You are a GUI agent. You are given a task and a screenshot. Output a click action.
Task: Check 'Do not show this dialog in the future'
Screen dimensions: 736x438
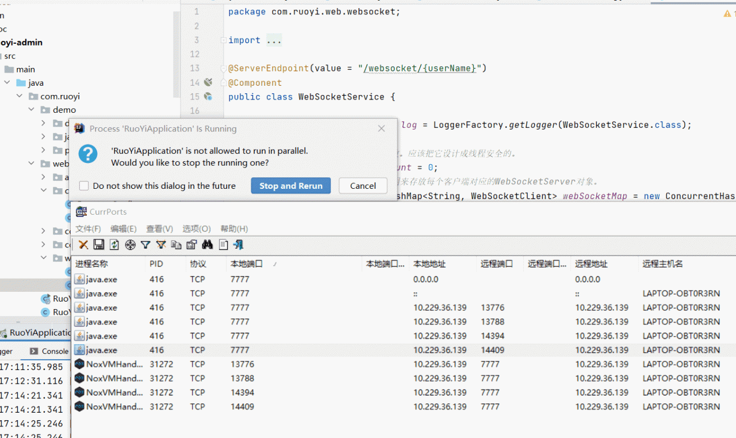[x=85, y=186]
